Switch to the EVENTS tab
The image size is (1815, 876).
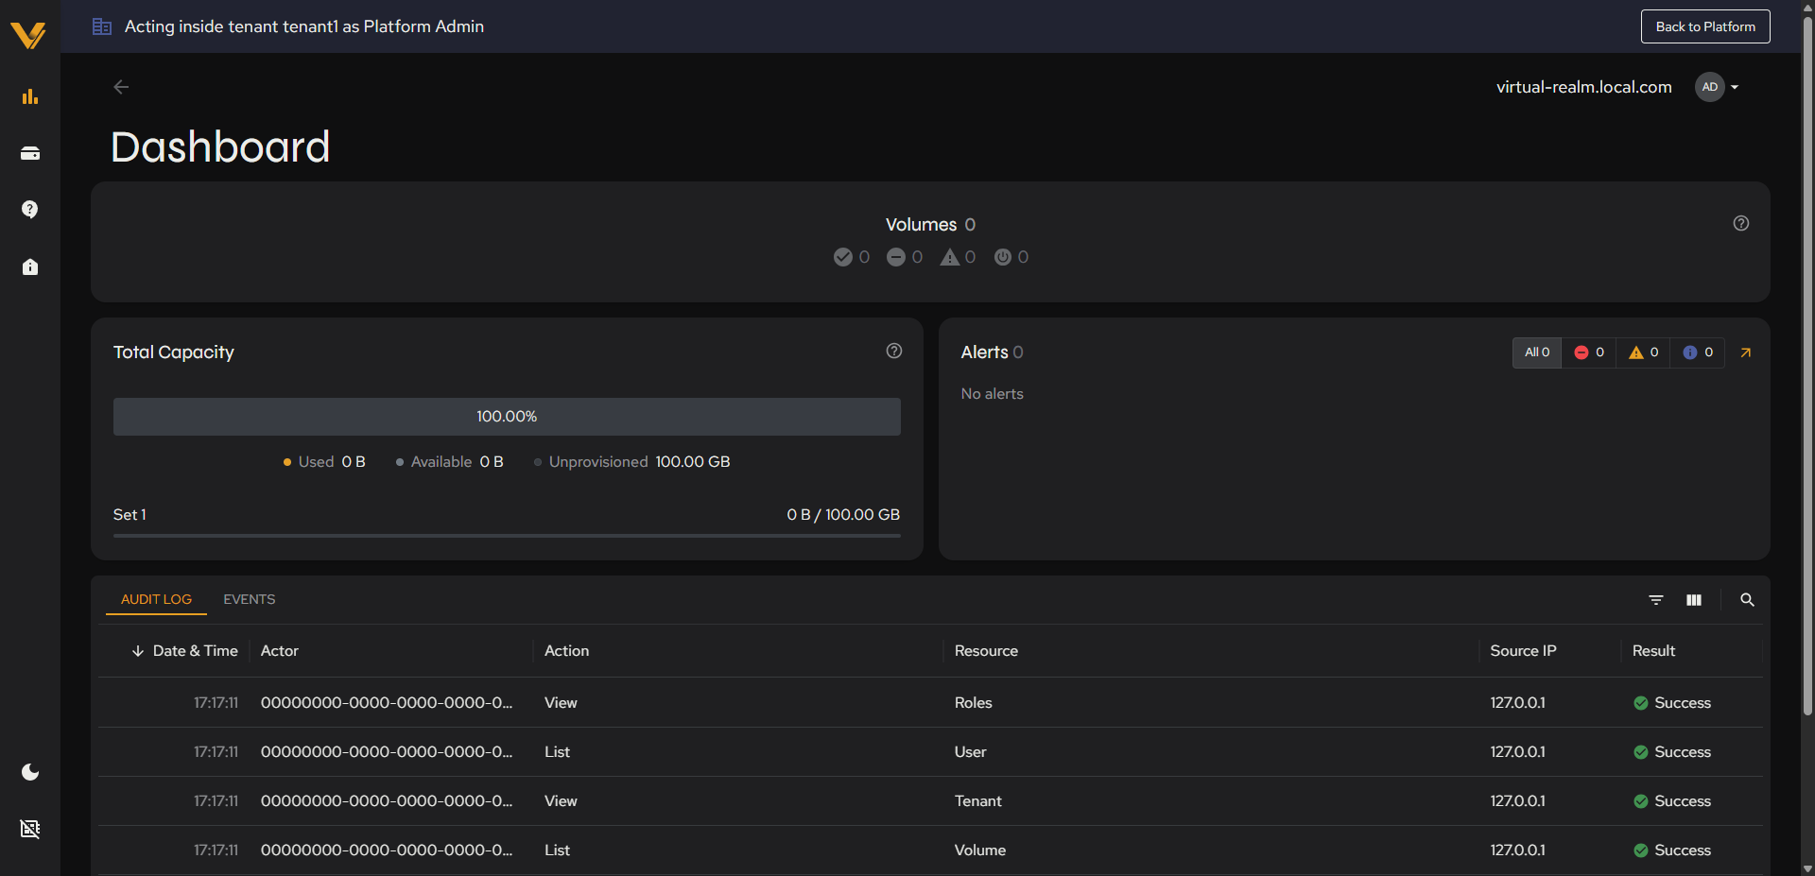[250, 599]
